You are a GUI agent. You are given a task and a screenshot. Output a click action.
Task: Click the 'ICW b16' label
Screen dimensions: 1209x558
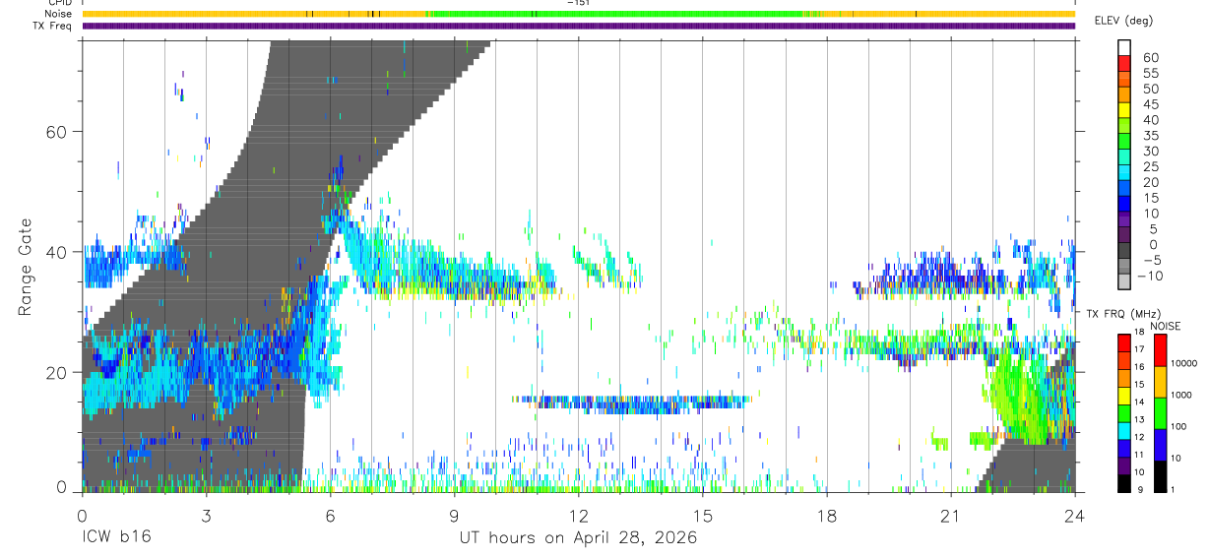tap(117, 538)
